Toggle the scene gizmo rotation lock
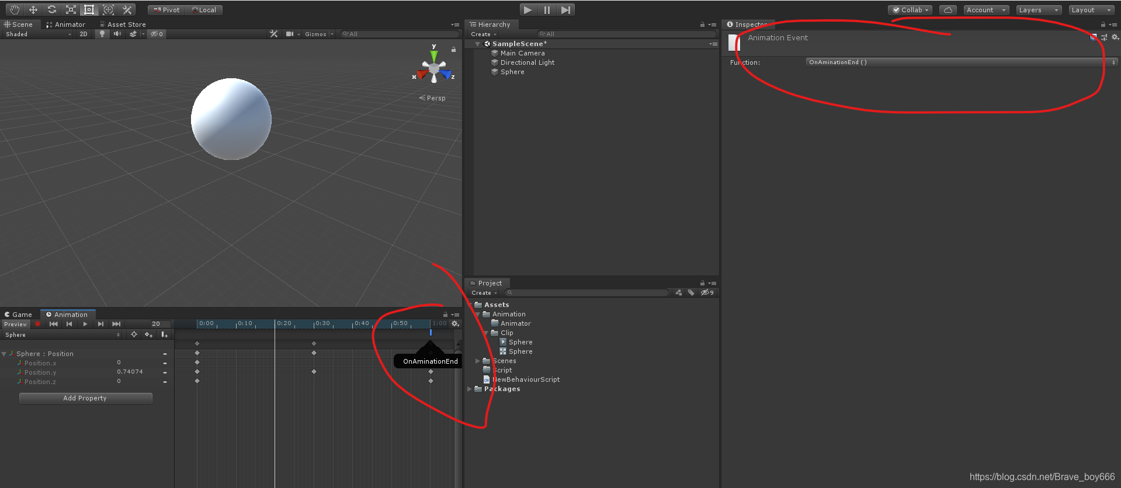 point(453,50)
